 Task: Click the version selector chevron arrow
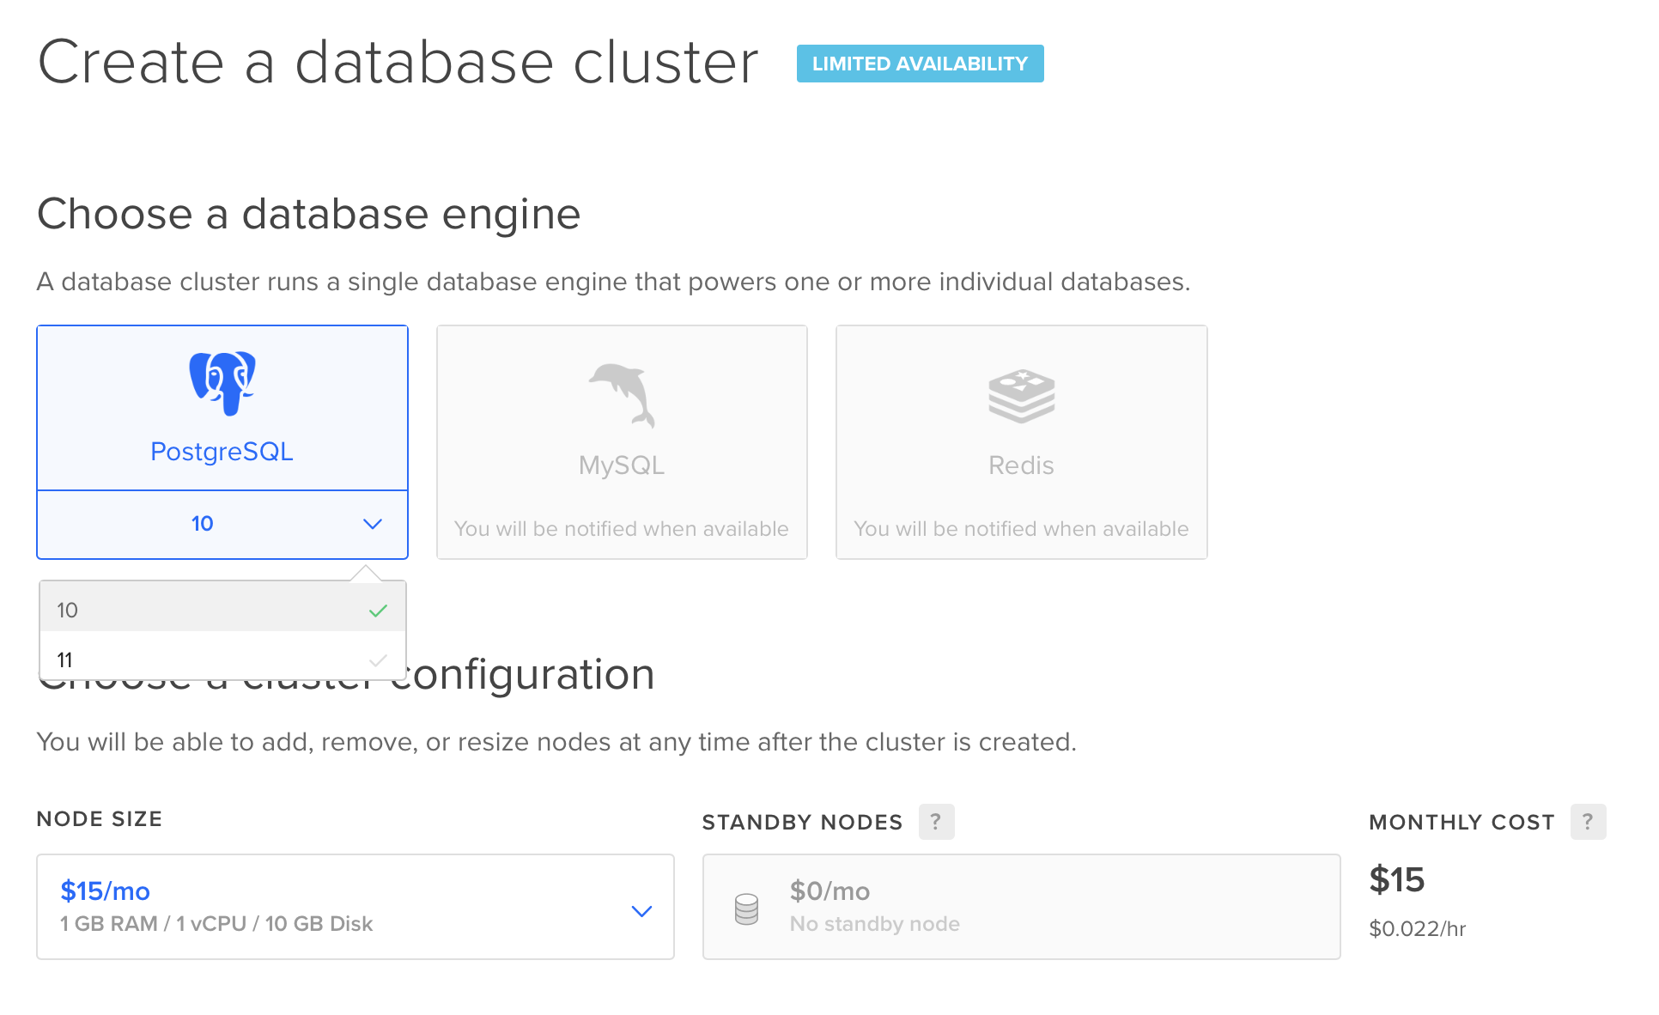pyautogui.click(x=372, y=524)
